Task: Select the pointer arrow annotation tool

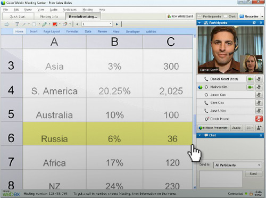Action: pos(7,24)
